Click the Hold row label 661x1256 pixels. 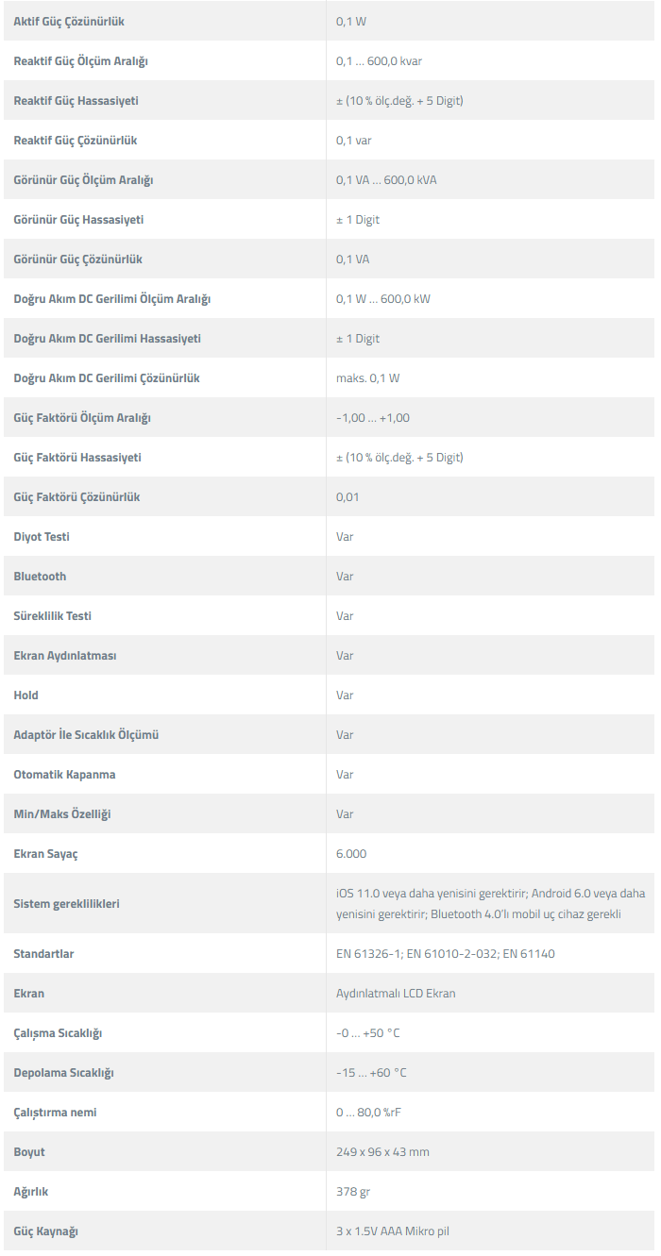tap(26, 695)
